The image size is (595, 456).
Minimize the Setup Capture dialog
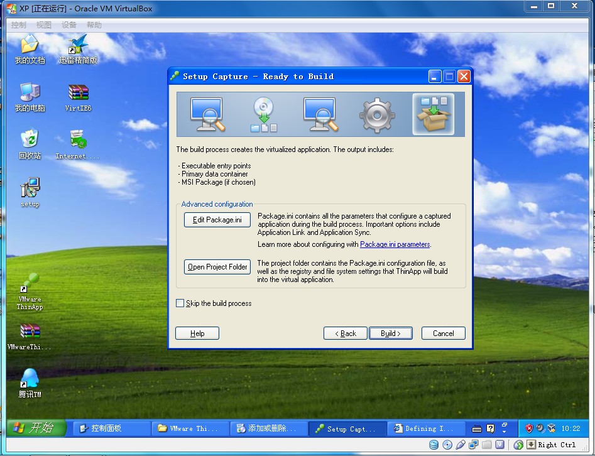point(435,76)
